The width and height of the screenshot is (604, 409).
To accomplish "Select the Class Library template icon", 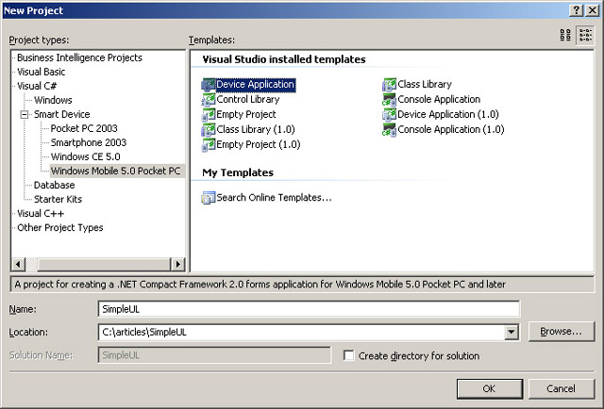I will pos(389,85).
